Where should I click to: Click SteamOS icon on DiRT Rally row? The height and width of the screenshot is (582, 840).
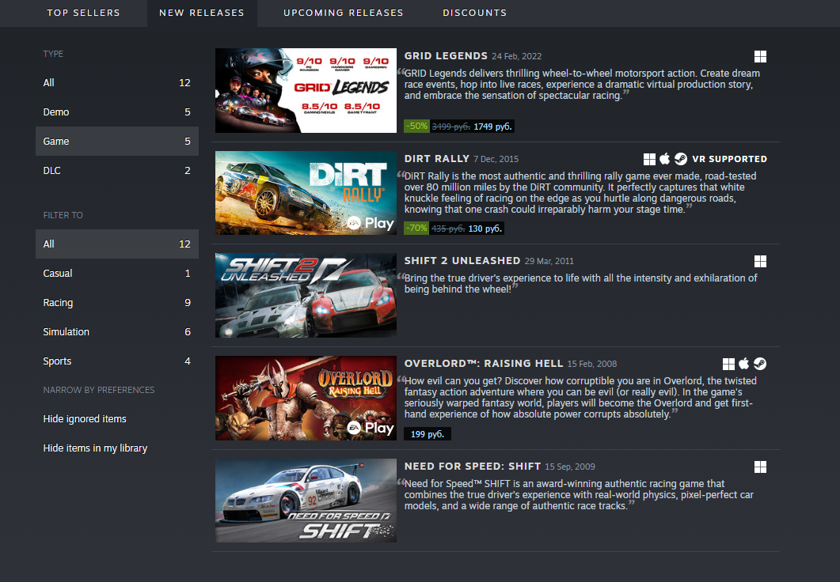click(x=681, y=159)
